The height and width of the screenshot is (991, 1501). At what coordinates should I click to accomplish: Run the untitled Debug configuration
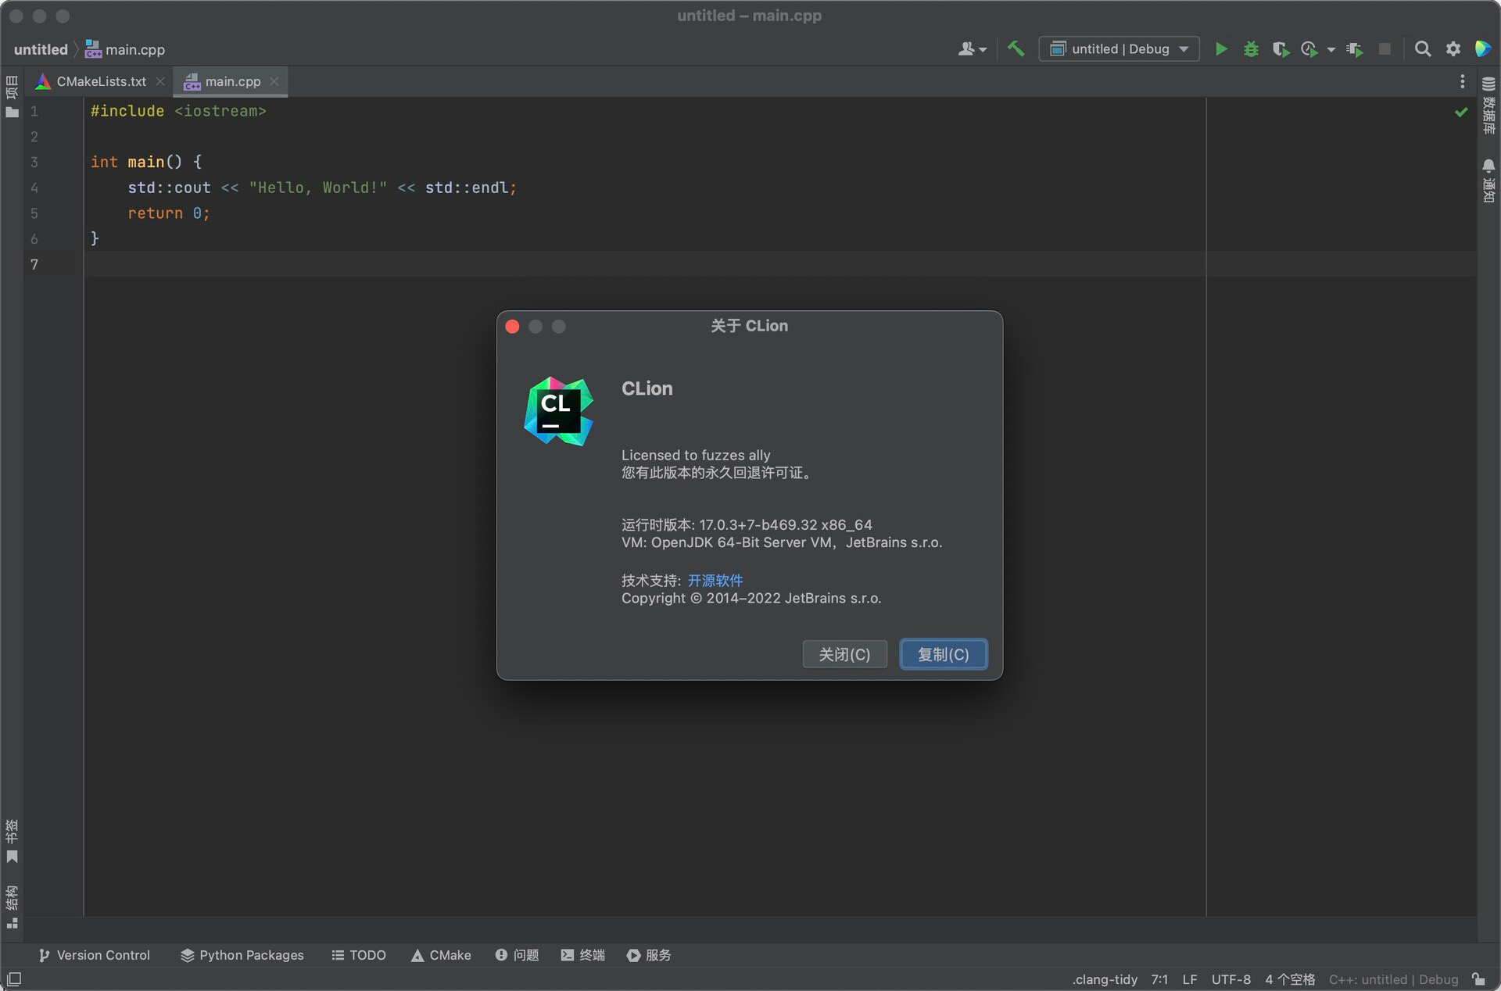pyautogui.click(x=1220, y=48)
